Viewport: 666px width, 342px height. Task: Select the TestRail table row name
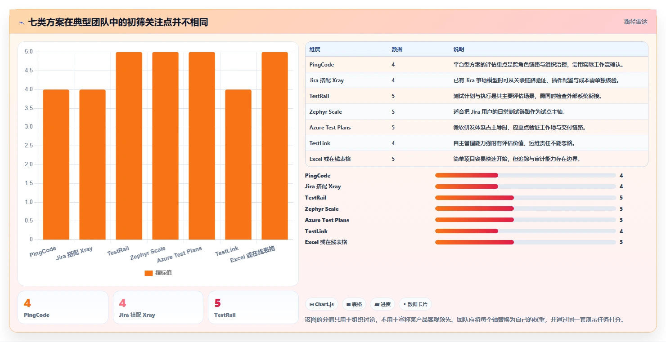coord(319,96)
